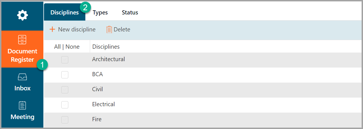Tick the Architectural discipline checkbox

pyautogui.click(x=65, y=60)
